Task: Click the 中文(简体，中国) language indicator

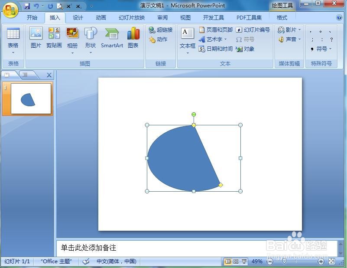Action: point(117,261)
